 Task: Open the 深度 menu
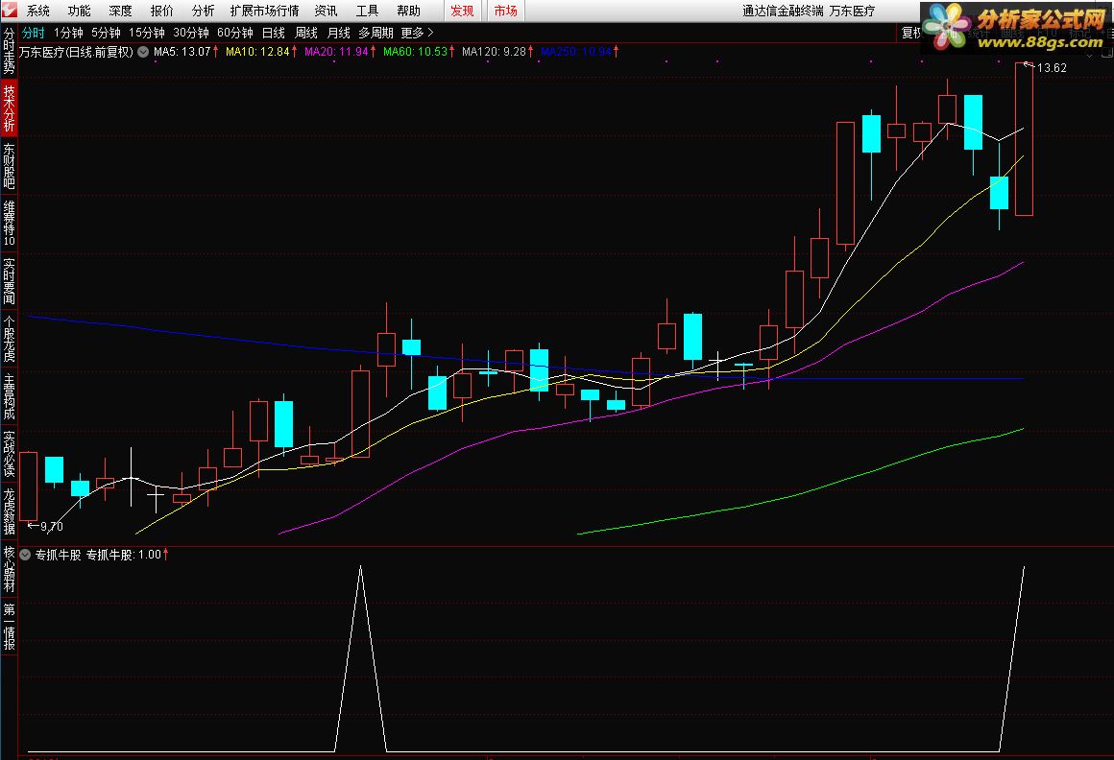click(x=120, y=11)
